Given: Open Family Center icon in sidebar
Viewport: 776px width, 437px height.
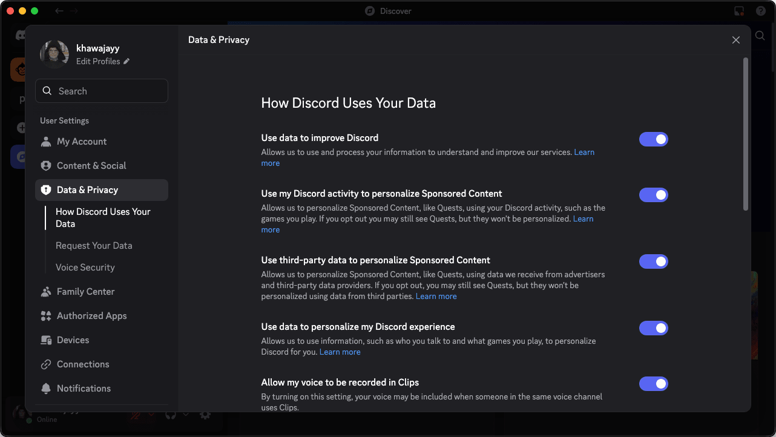Looking at the screenshot, I should [46, 292].
